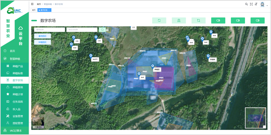271x135 pixels.
Task: Click the 种植基地 icon in sidebar
Action: 8,87
